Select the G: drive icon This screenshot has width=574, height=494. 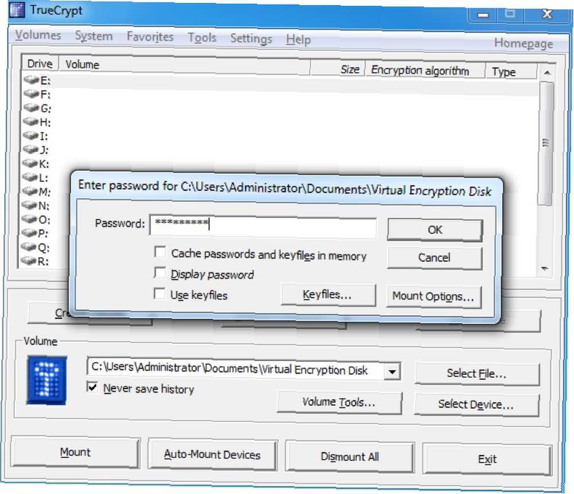tap(31, 108)
